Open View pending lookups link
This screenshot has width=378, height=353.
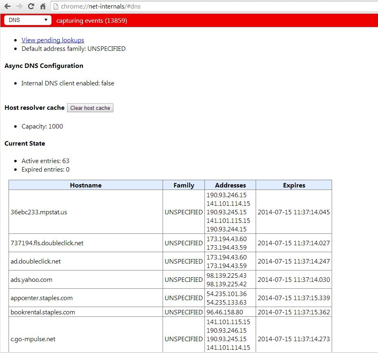[x=53, y=40]
